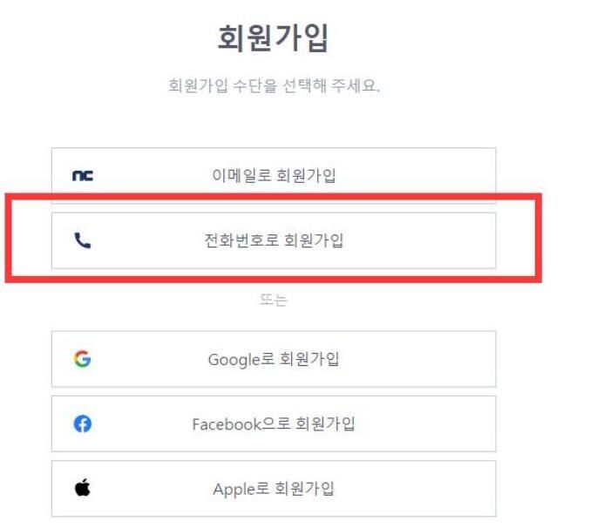Click the Google로 회원가입 label text

274,359
